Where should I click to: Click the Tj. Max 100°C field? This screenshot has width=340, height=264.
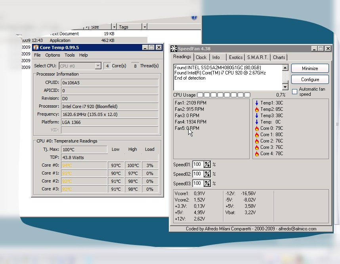(84, 150)
